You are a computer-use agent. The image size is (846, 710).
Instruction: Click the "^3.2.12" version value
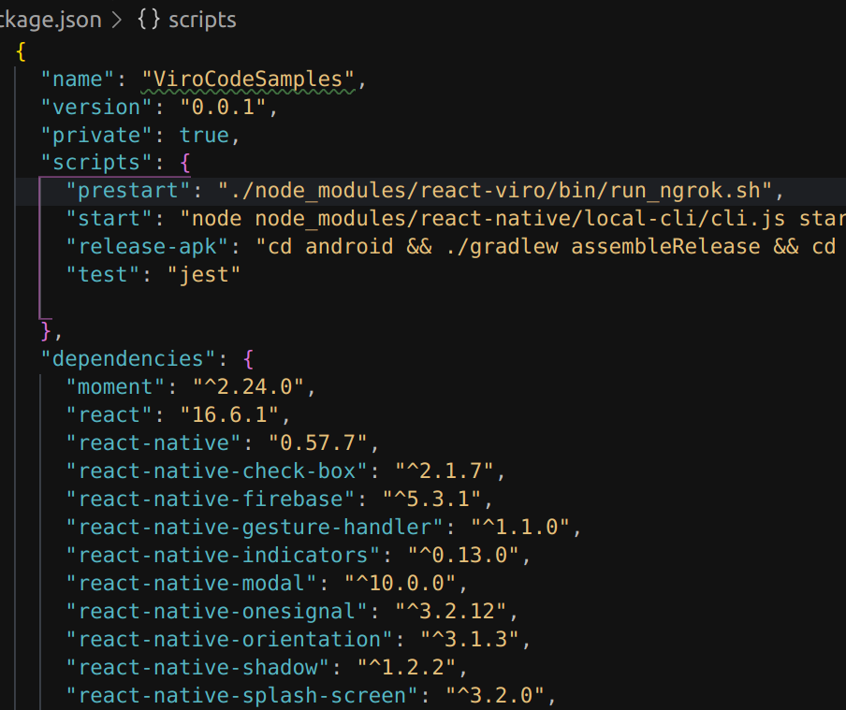pyautogui.click(x=450, y=611)
